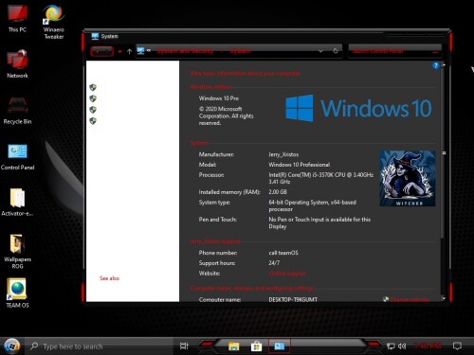
Task: Click the Witcher OEM logo thumbnail
Action: pyautogui.click(x=408, y=179)
